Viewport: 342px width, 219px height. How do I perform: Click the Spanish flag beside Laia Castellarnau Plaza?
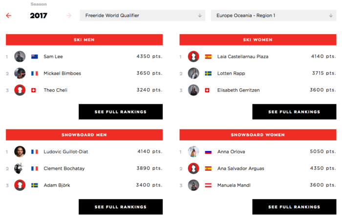click(208, 57)
